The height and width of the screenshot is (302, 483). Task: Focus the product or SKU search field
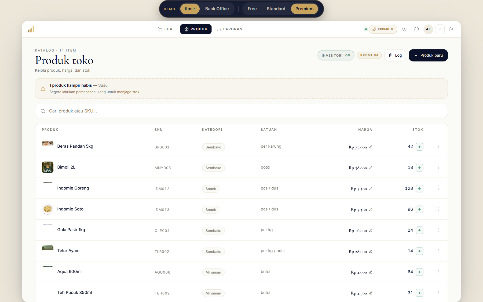(241, 111)
